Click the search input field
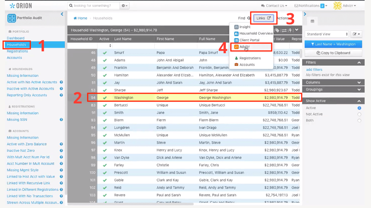This screenshot has width=371, height=208. (x=94, y=6)
